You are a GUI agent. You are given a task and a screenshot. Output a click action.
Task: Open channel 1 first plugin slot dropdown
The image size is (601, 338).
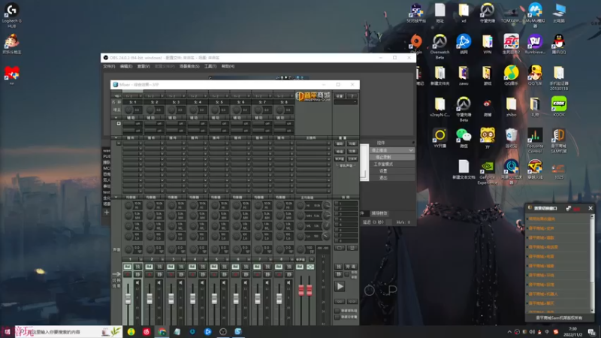point(140,143)
